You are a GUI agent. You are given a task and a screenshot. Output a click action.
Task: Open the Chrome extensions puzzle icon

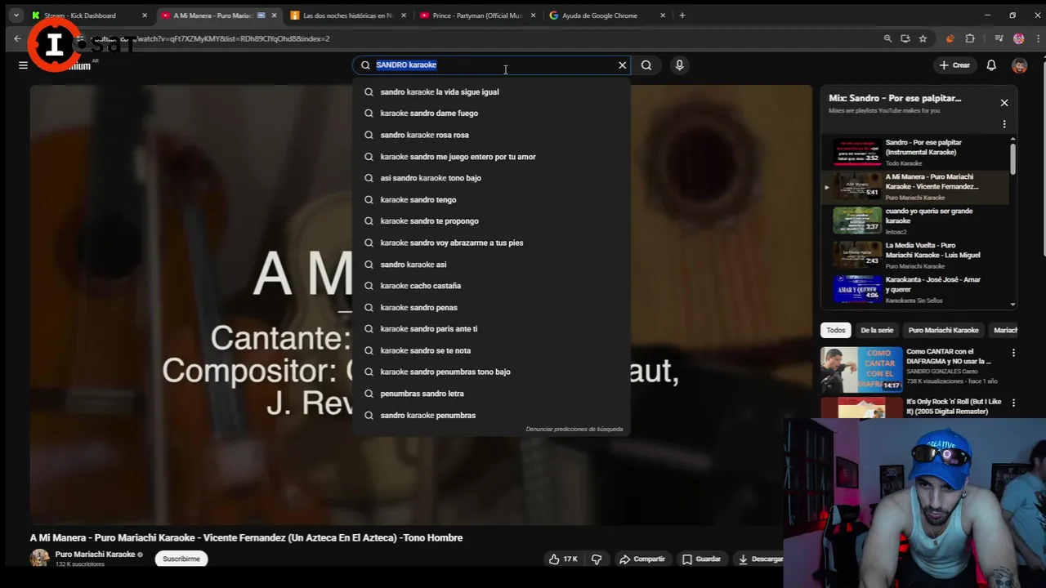[970, 38]
